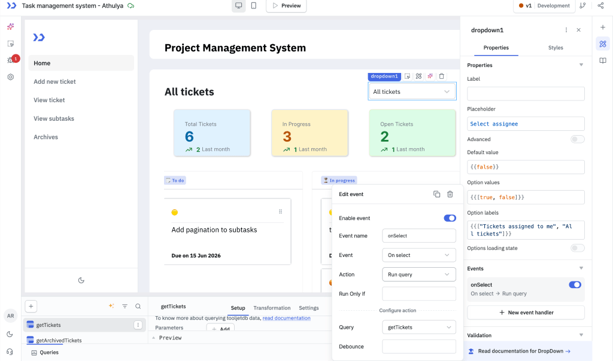Delete the dropdown1 component from canvas toolbar

pyautogui.click(x=441, y=76)
